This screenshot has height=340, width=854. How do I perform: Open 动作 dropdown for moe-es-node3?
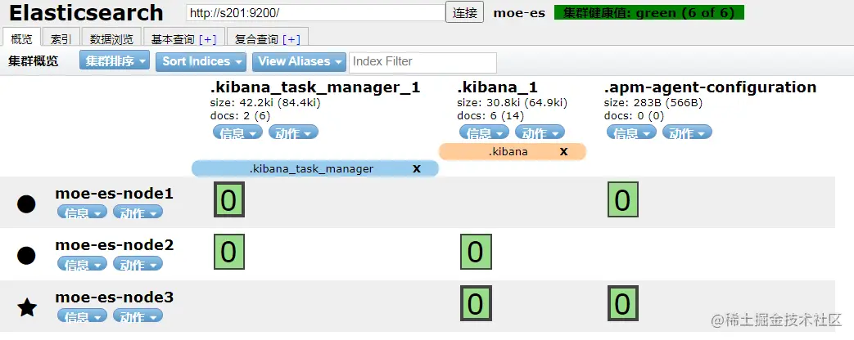[x=138, y=315]
